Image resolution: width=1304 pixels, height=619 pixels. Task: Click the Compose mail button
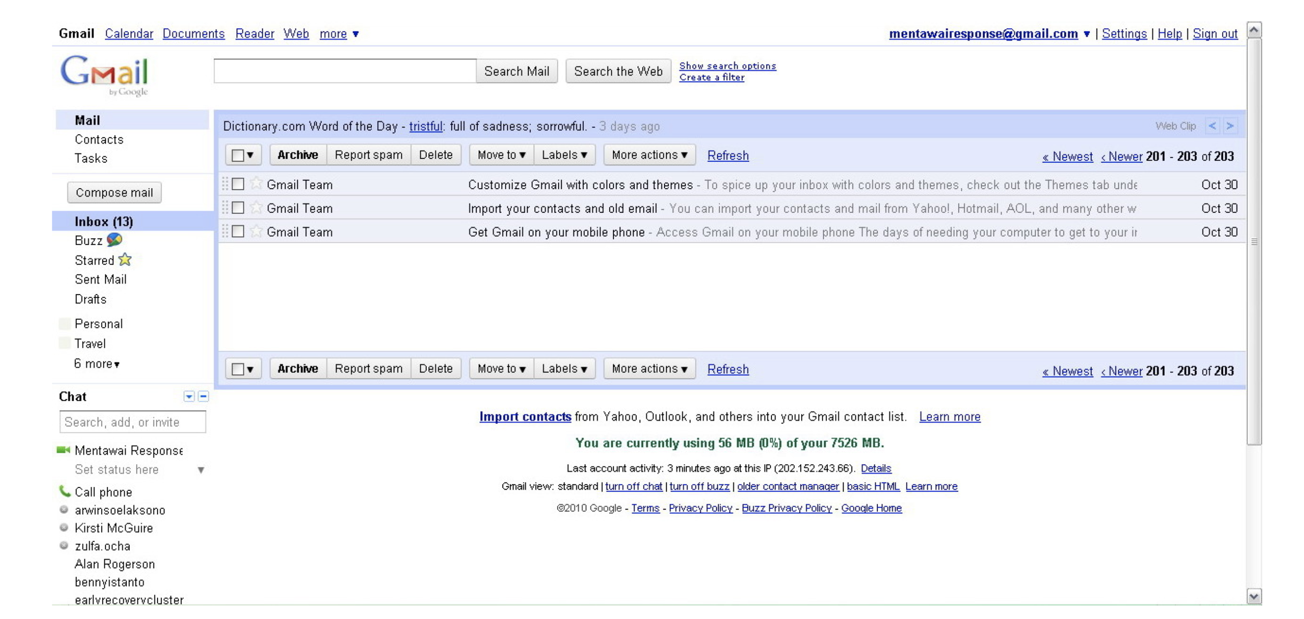click(114, 192)
